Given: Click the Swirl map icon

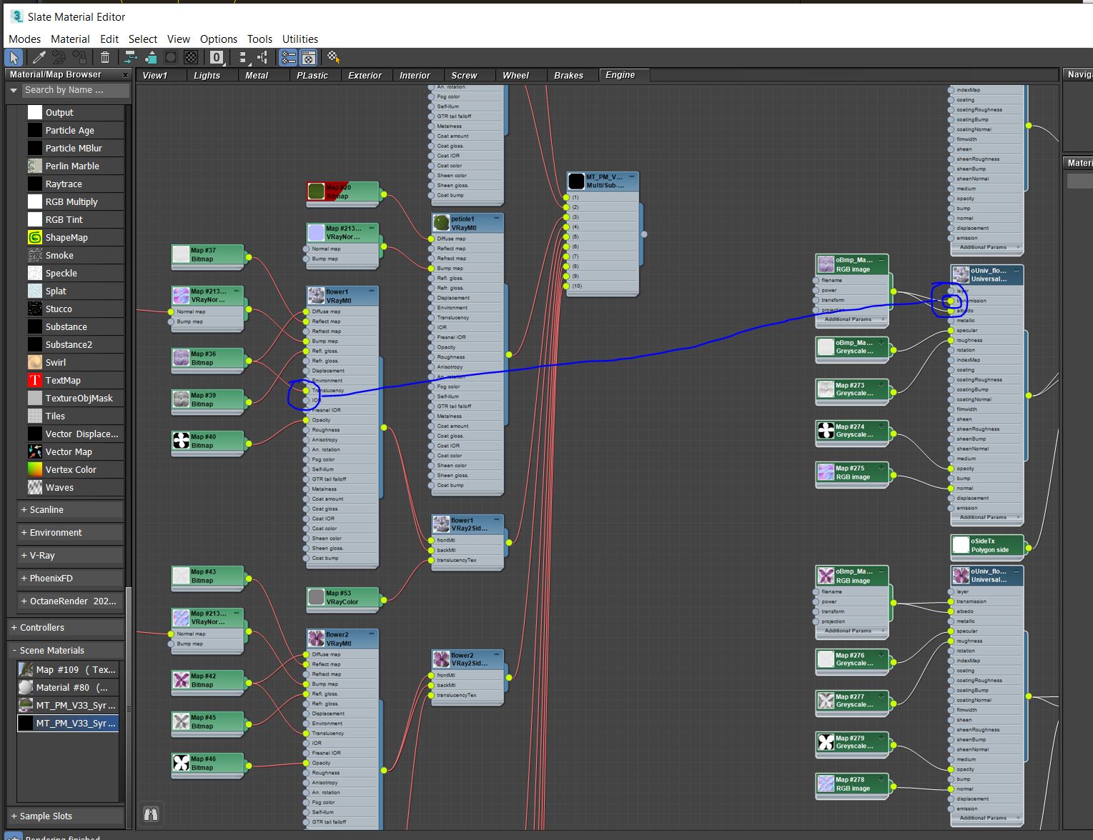Looking at the screenshot, I should 35,362.
